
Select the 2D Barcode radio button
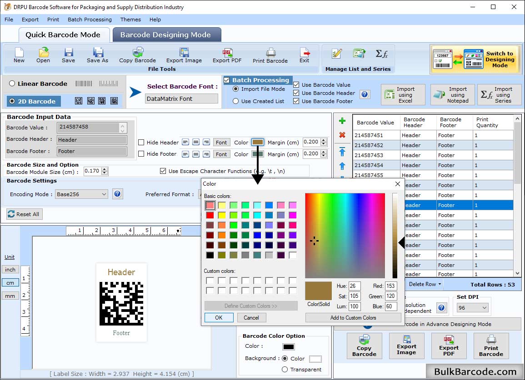coord(12,101)
